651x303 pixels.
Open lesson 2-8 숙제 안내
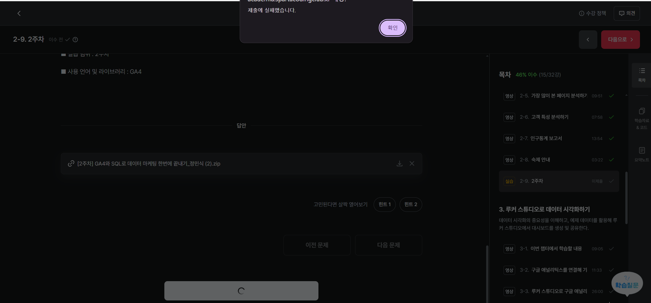559,160
